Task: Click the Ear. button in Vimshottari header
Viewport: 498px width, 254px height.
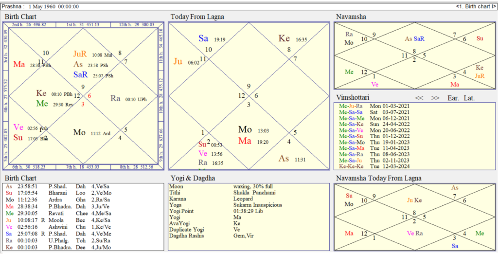Action: point(453,98)
